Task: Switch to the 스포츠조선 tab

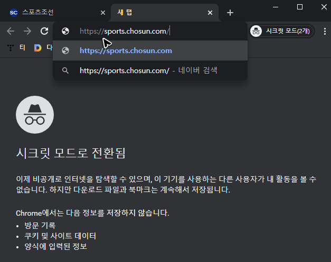Action: coord(56,13)
